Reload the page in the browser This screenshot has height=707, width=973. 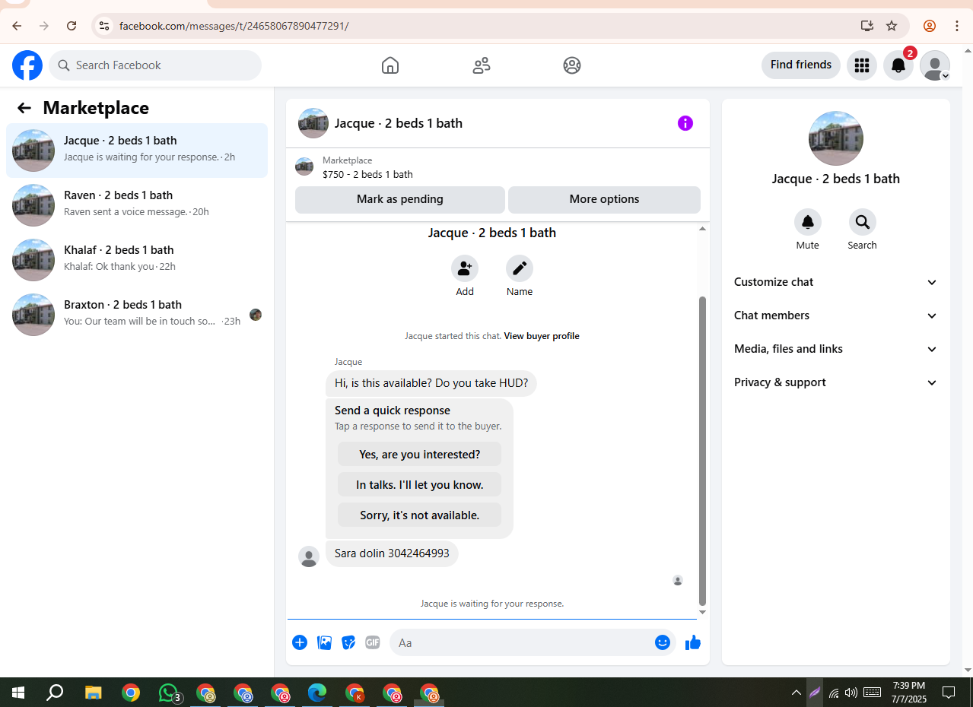pos(72,26)
